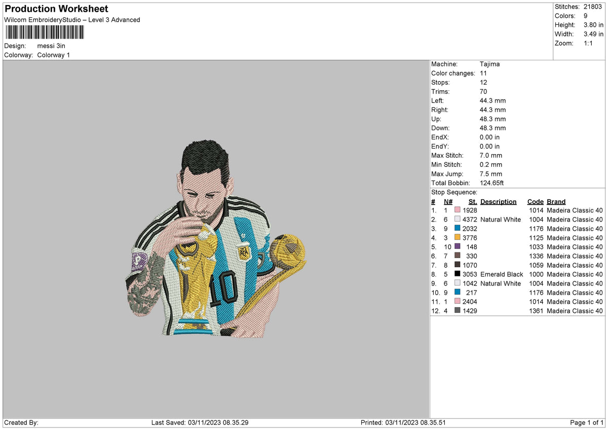
Task: Click 'Natural White' in stop row 9
Action: 501,283
